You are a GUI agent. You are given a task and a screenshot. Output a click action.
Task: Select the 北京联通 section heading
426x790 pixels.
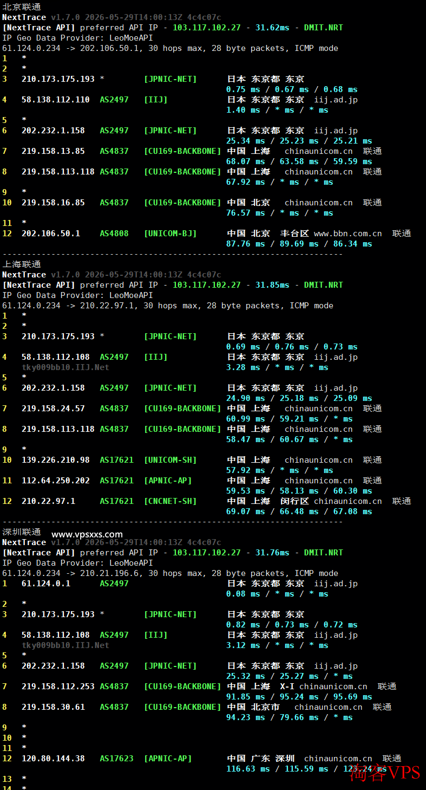pos(22,7)
